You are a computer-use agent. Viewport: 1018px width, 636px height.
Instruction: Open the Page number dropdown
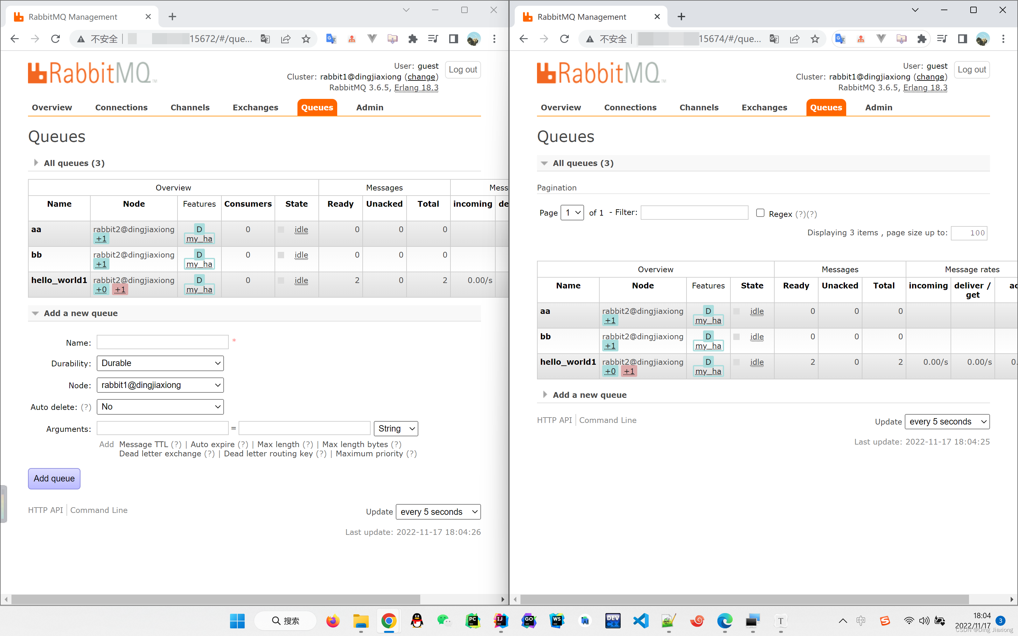pyautogui.click(x=573, y=213)
